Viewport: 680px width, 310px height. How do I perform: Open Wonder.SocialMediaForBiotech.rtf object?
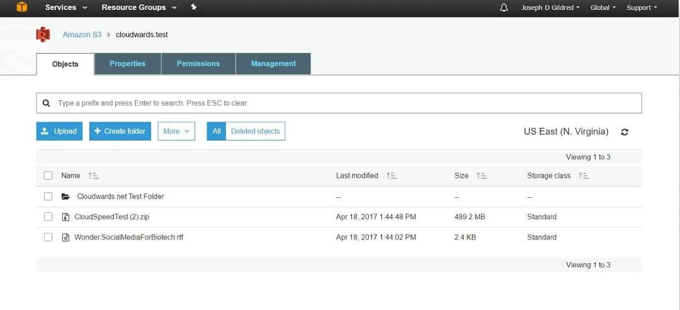(129, 237)
